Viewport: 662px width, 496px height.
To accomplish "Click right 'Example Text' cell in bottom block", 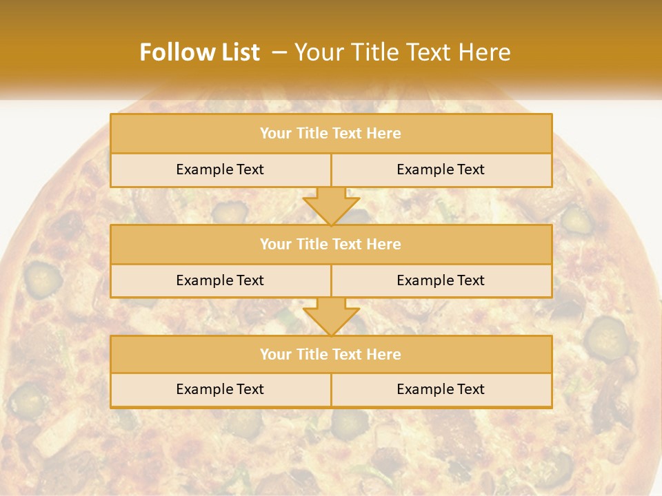I will coord(441,389).
